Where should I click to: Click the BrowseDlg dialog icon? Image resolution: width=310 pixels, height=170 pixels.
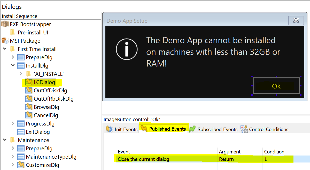tap(29, 107)
